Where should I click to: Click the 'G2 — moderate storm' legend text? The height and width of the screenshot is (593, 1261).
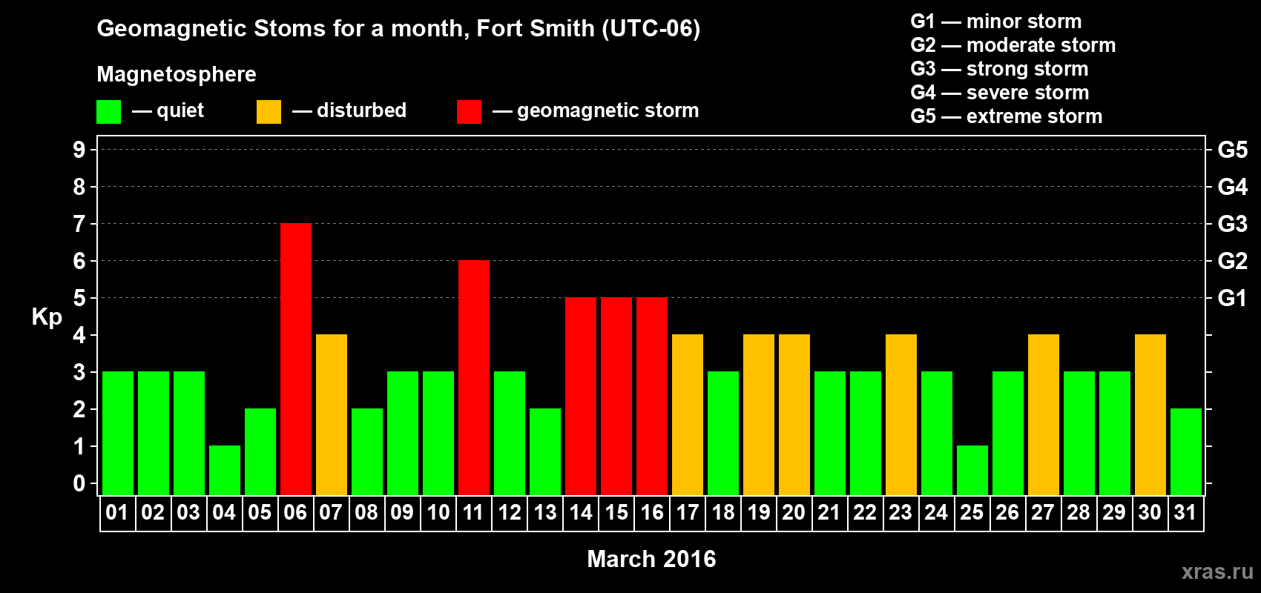pos(1013,45)
